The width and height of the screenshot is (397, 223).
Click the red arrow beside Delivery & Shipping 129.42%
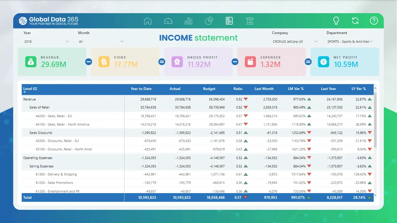click(370, 174)
